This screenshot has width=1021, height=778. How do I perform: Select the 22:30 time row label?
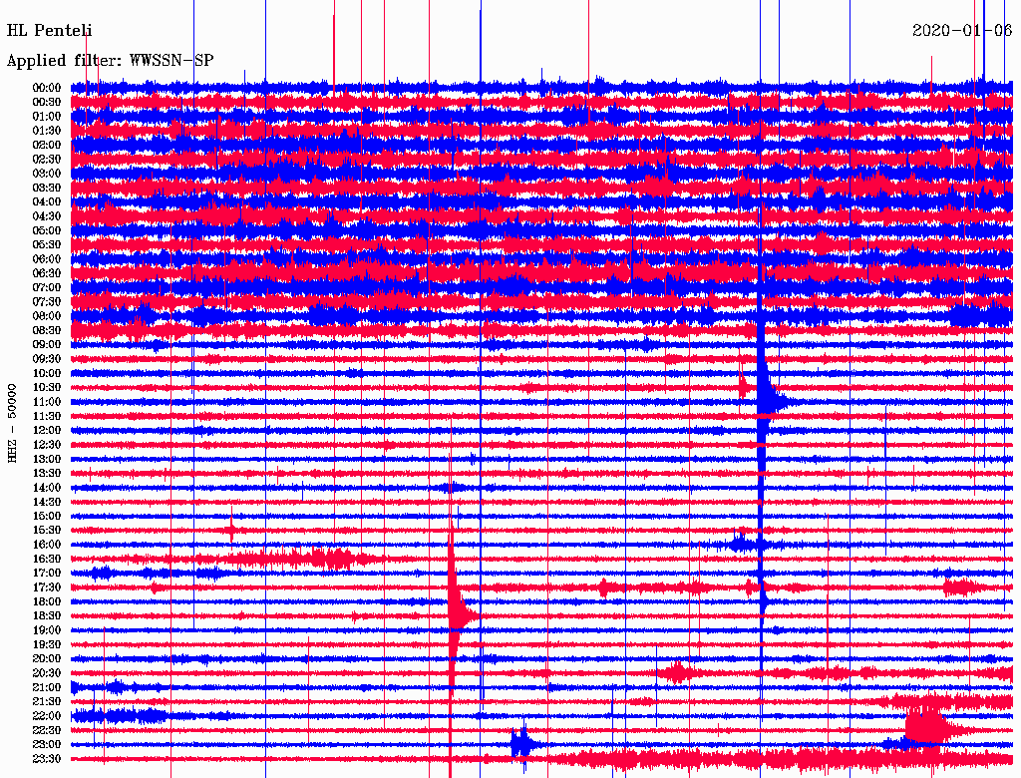coord(47,730)
